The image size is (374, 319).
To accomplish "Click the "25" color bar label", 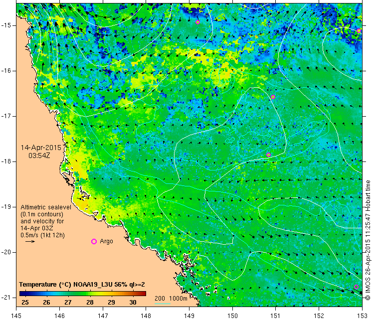I will click(x=25, y=303).
